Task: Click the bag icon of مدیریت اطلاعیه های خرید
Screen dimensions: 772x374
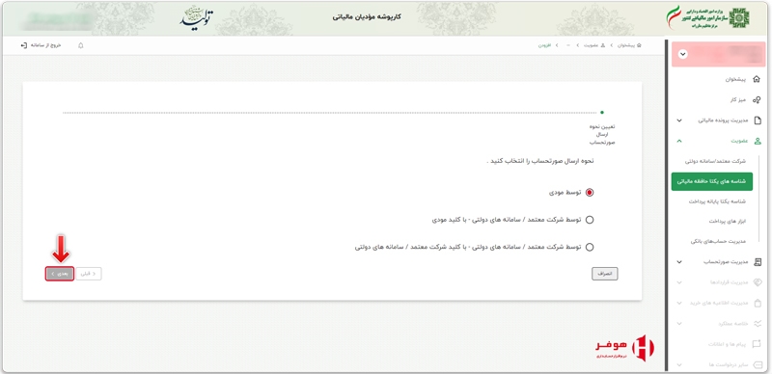Action: click(x=758, y=303)
